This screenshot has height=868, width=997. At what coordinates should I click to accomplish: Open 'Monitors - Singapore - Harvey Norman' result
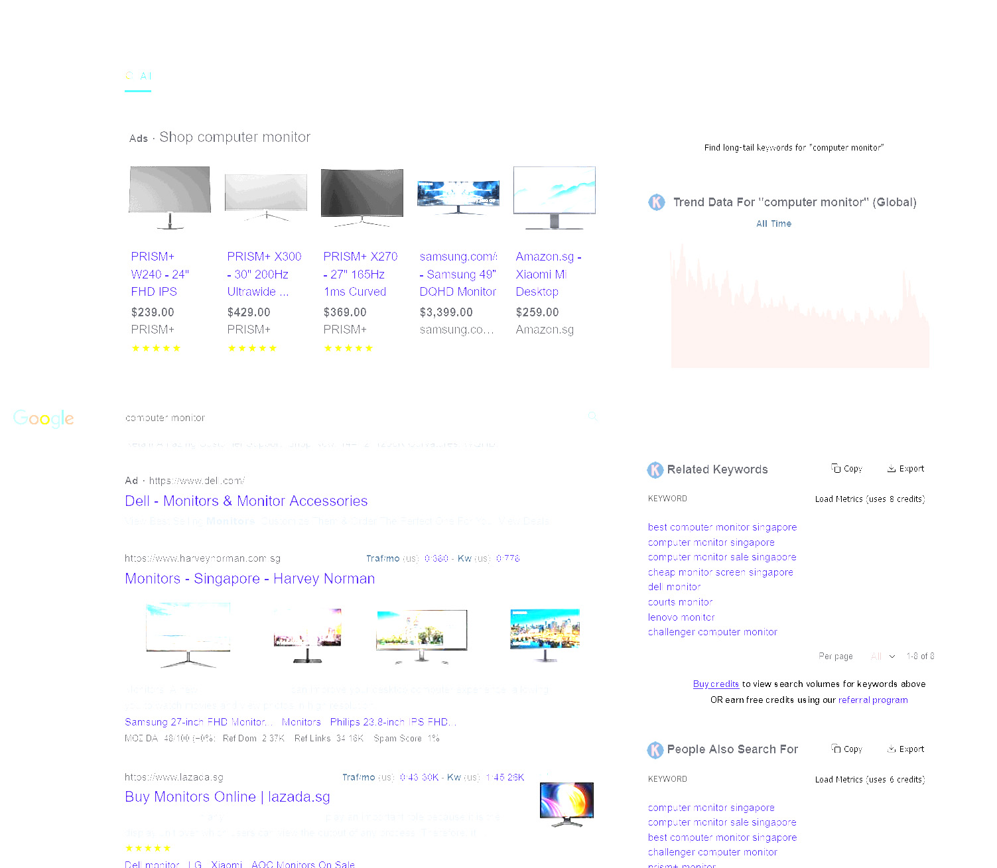(250, 579)
